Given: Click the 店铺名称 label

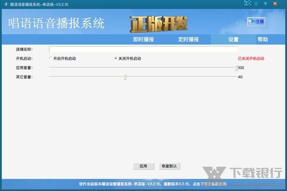Looking at the screenshot, I should [24, 49].
